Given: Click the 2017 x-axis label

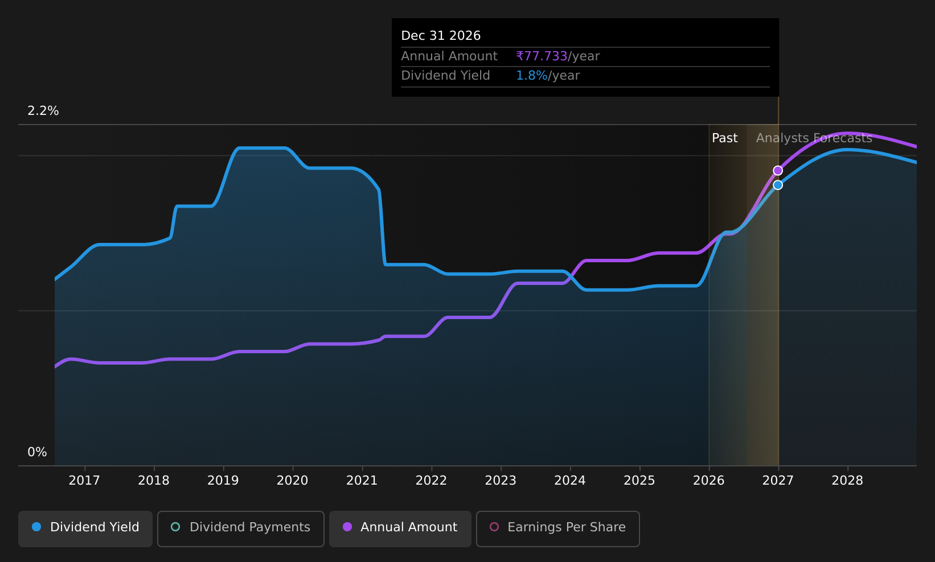Looking at the screenshot, I should 84,481.
